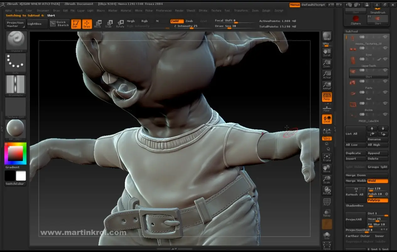Click the Scroll navigation icon
This screenshot has height=252, width=397.
point(327,53)
